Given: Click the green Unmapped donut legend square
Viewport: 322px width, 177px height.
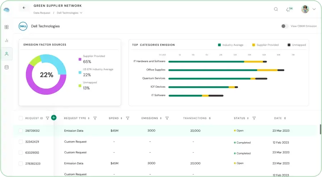Looking at the screenshot, I should [x=80, y=85].
